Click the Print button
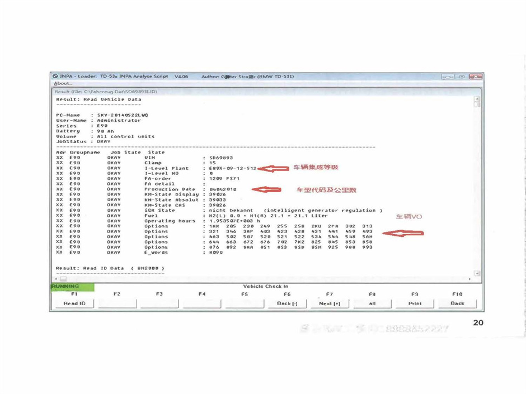 (x=415, y=303)
